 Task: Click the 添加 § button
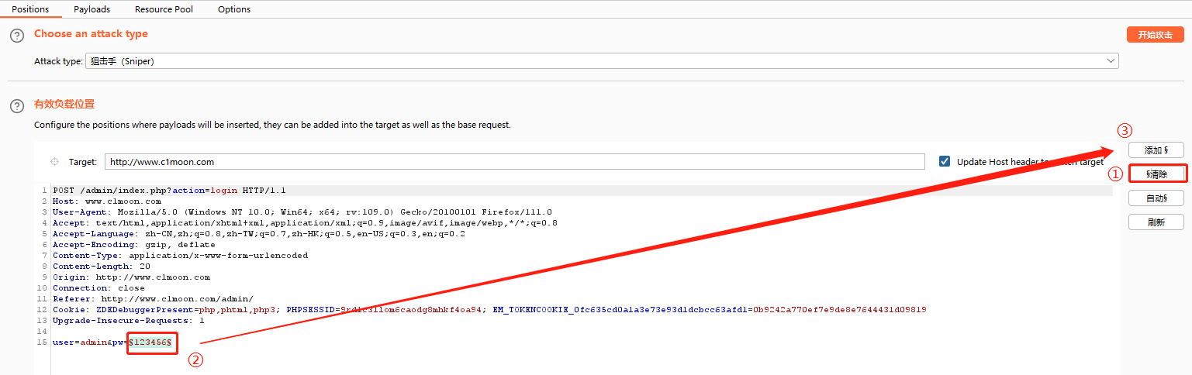tap(1156, 150)
